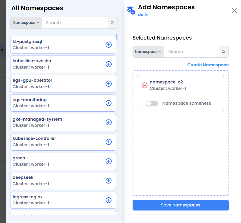
Task: Add the egs-monitoring namespace with plus icon
Action: (108, 103)
